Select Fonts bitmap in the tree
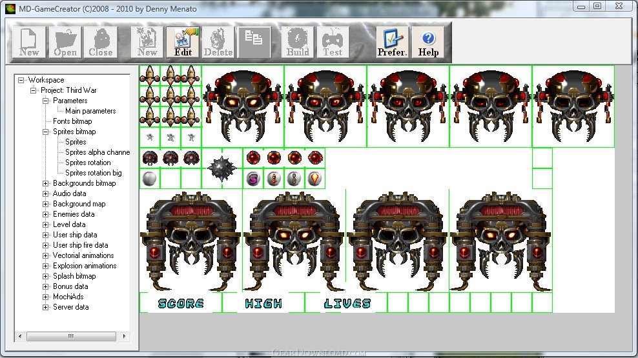The height and width of the screenshot is (358, 638). (72, 121)
